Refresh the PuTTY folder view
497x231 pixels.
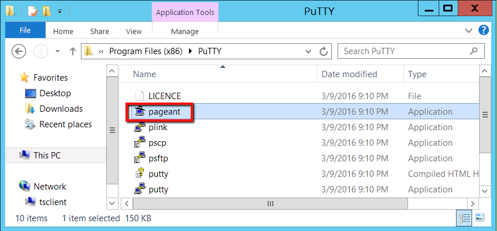(x=323, y=51)
